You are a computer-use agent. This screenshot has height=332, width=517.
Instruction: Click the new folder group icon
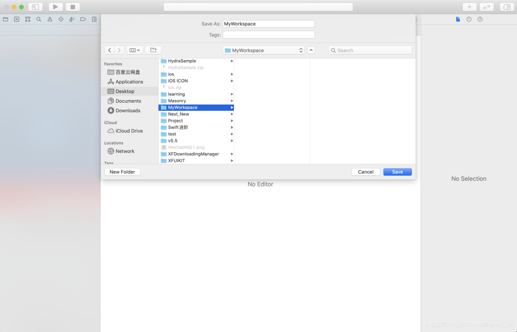(153, 50)
